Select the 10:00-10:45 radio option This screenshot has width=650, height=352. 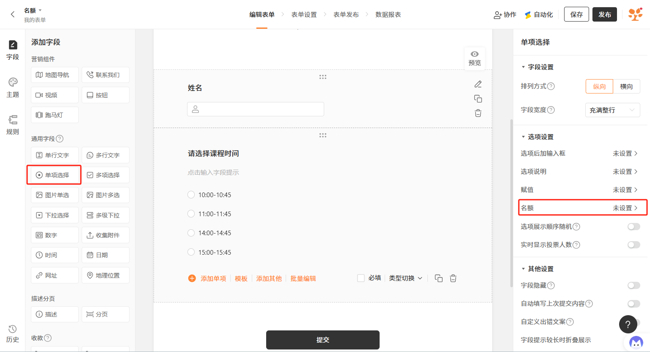point(191,195)
